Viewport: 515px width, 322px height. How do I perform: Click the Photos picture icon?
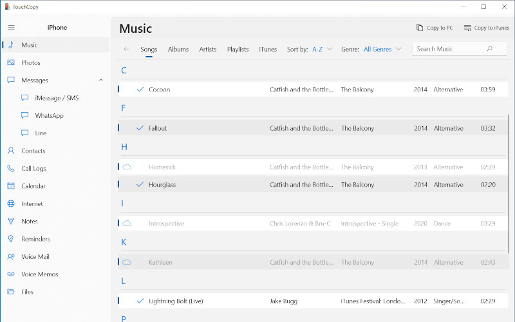(11, 62)
